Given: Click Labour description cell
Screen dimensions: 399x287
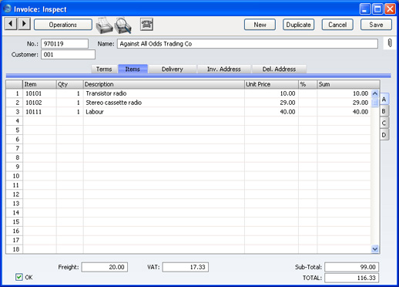Looking at the screenshot, I should pyautogui.click(x=164, y=112).
